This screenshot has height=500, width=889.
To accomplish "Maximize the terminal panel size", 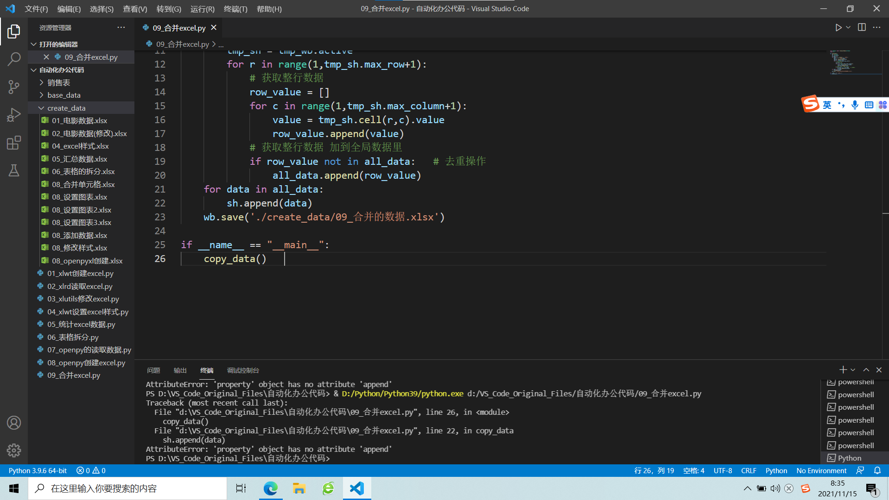I will click(x=866, y=370).
